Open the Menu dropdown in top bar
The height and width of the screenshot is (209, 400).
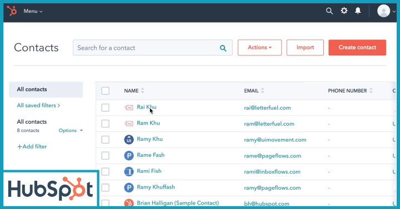pyautogui.click(x=33, y=11)
